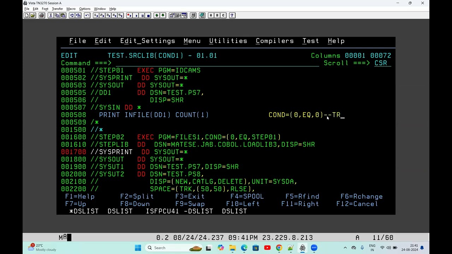Open Zoom from the taskbar
The height and width of the screenshot is (254, 452).
pos(314,248)
